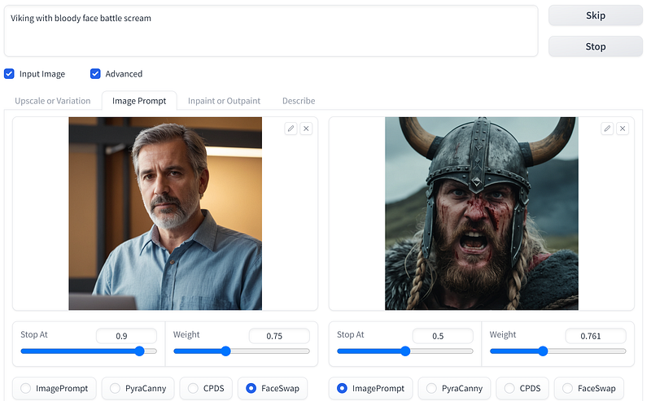Adjust Viking image Weight slider
The width and height of the screenshot is (651, 401).
point(558,351)
